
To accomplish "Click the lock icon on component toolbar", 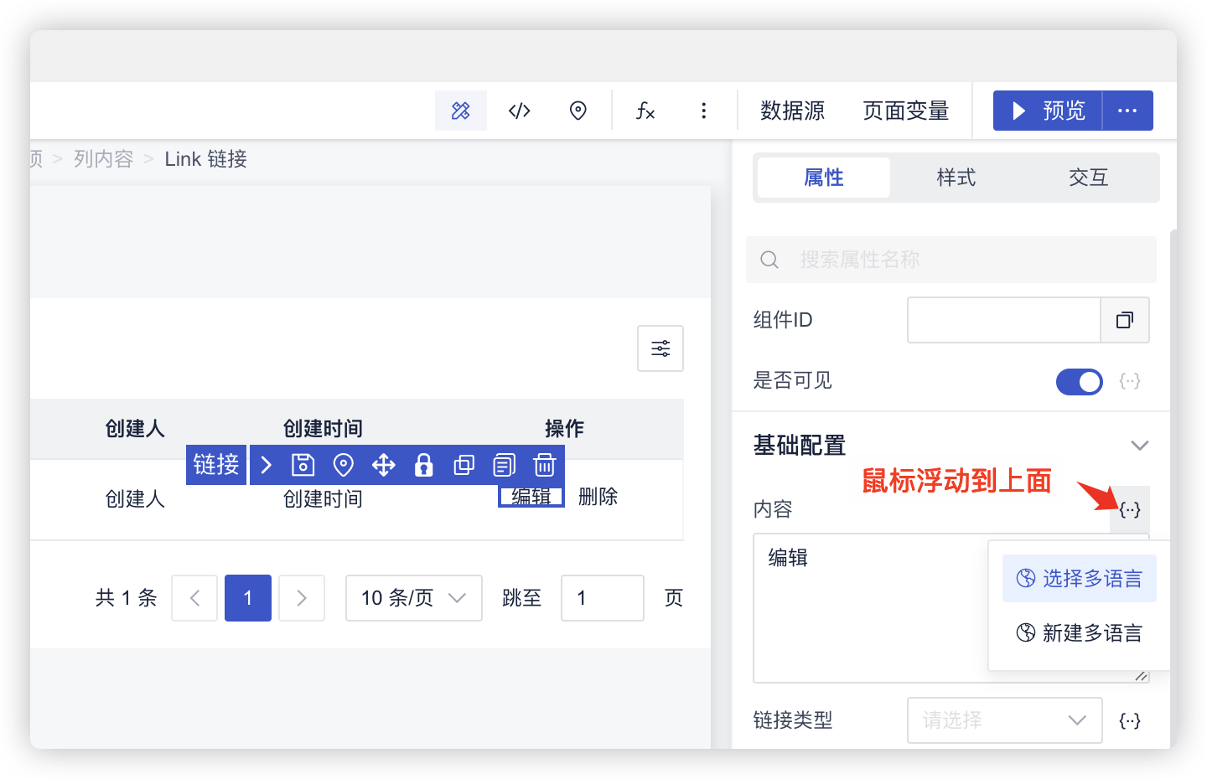I will click(x=424, y=465).
